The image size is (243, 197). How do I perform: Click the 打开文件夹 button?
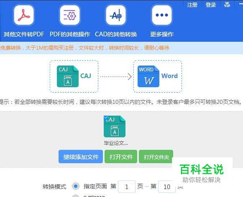[156, 157]
